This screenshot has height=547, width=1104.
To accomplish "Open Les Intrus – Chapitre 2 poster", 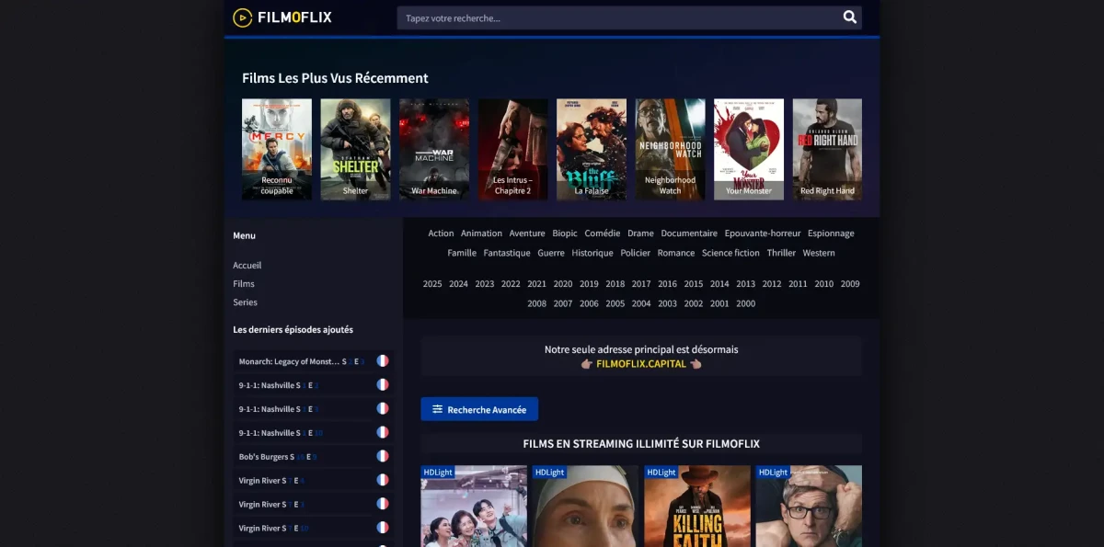I will 512,149.
